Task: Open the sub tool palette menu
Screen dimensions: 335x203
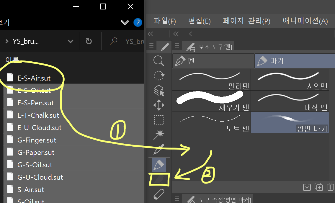Action: 177,45
